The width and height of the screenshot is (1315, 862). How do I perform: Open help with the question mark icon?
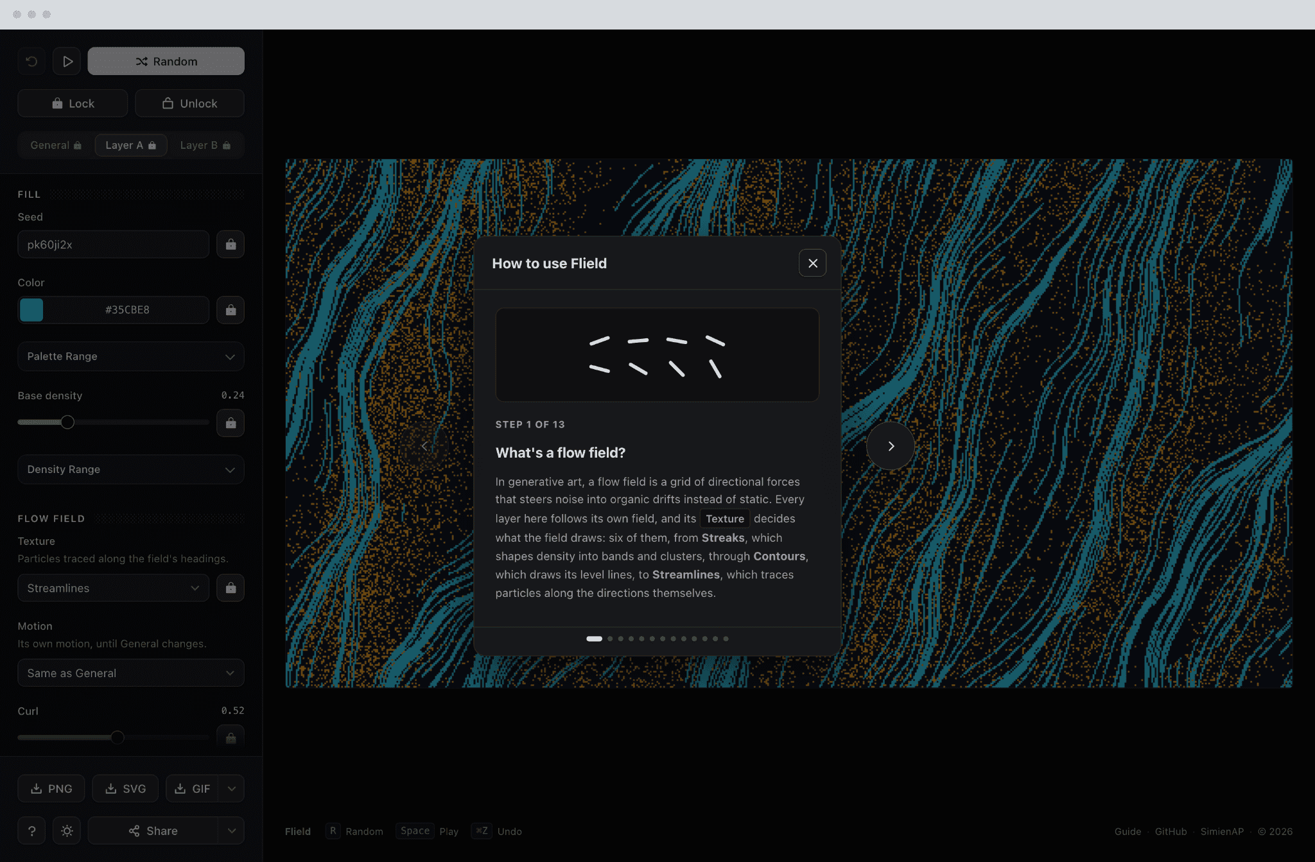[x=31, y=831]
